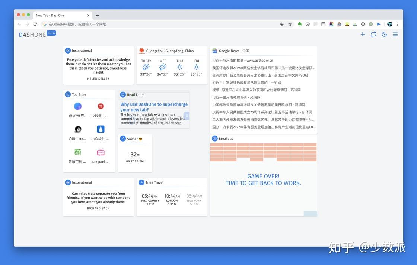
Task: Open the 萌娘百科 top site
Action: click(x=77, y=156)
